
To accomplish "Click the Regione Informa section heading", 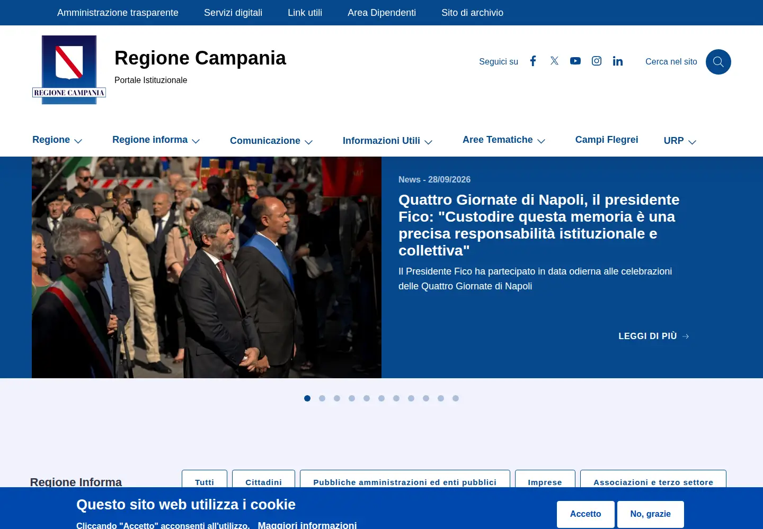I will (x=76, y=481).
